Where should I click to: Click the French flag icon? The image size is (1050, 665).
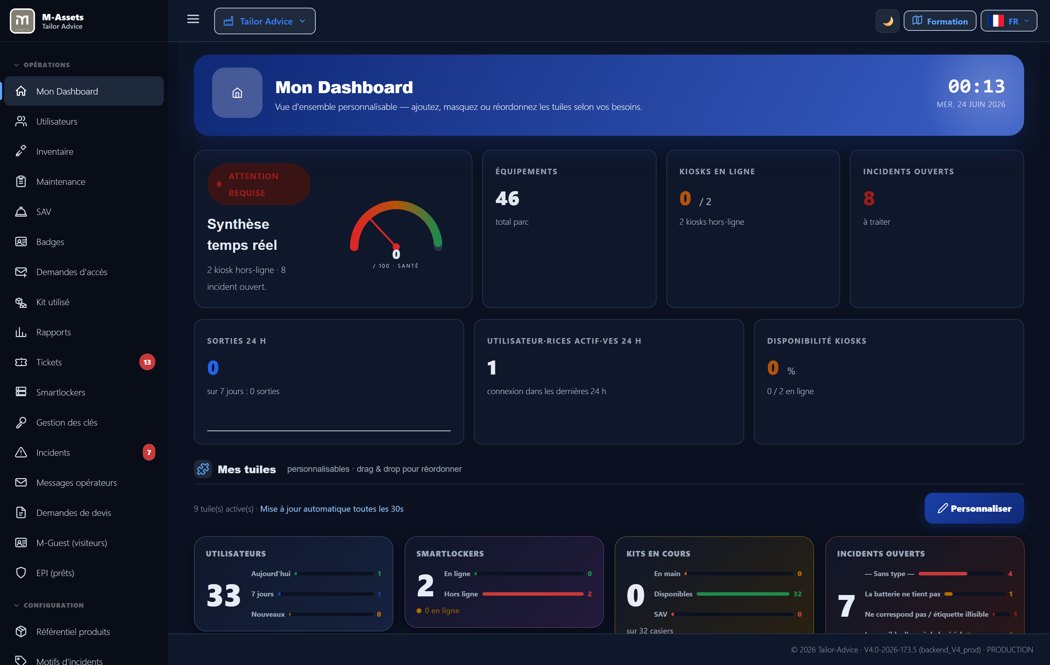(996, 21)
